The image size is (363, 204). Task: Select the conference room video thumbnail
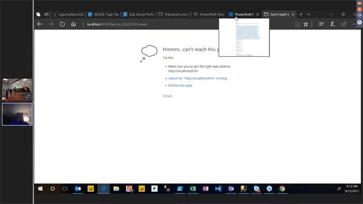pyautogui.click(x=17, y=90)
